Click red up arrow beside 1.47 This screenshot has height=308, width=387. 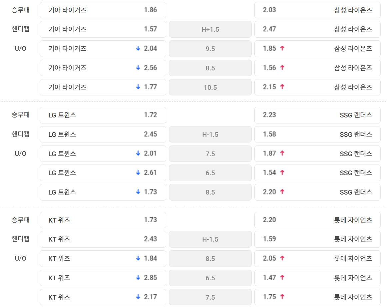click(282, 277)
